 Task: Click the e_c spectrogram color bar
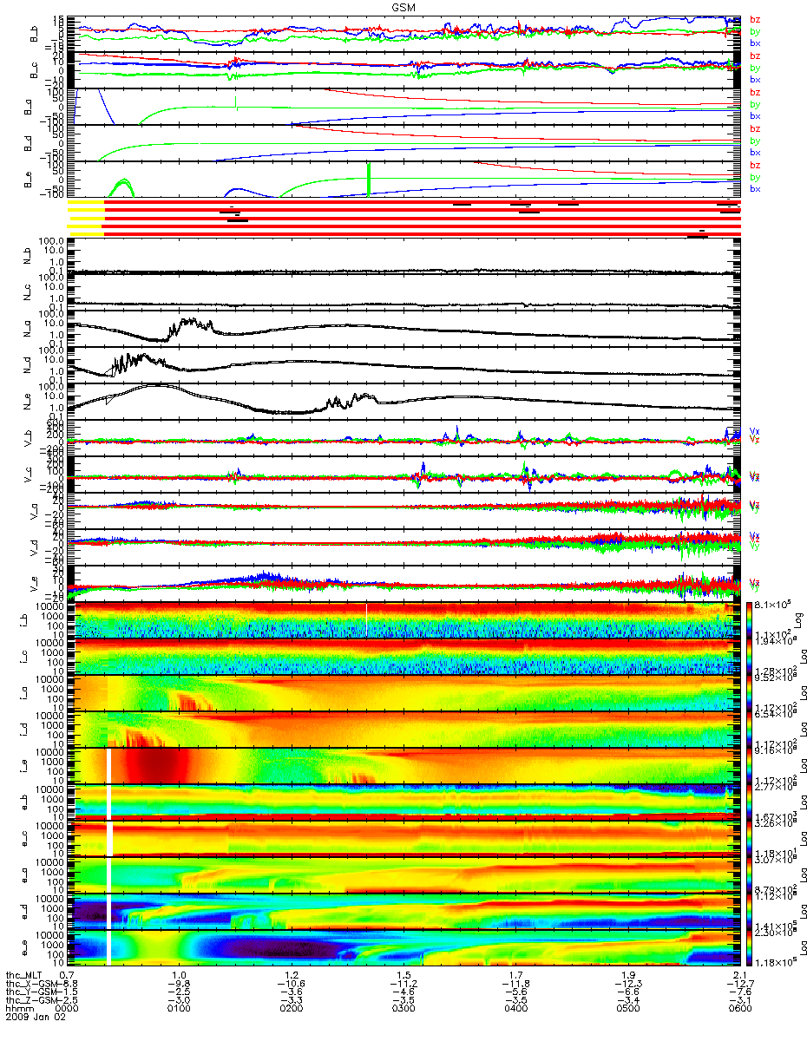click(x=749, y=838)
